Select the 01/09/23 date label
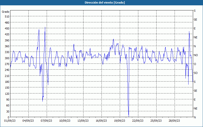The height and width of the screenshot is (127, 203). 10,121
